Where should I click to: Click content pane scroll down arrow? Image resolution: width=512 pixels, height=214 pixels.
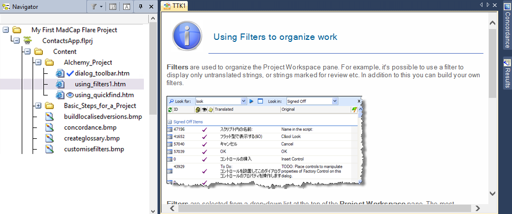coord(492,193)
